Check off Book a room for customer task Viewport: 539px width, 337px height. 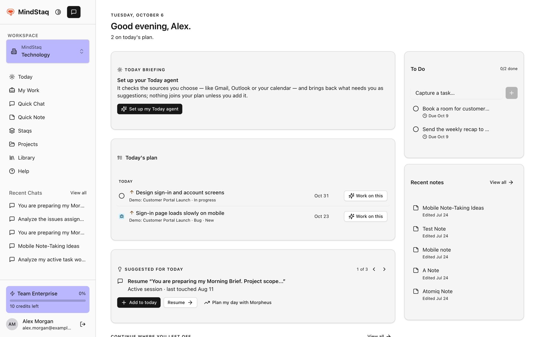[416, 109]
